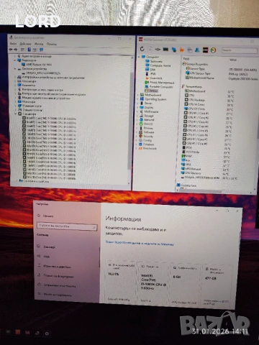Click the black monitor icon in AIDA64 toolbar
259x345 pixels.
(x=205, y=50)
